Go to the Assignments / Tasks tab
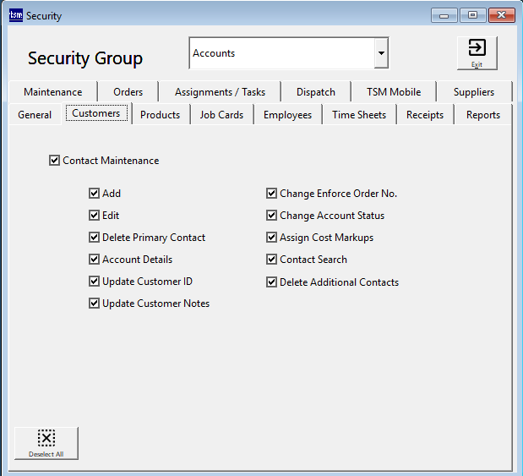523x476 pixels. click(220, 92)
